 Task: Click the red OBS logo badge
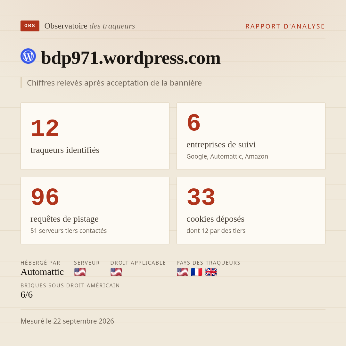tap(30, 26)
